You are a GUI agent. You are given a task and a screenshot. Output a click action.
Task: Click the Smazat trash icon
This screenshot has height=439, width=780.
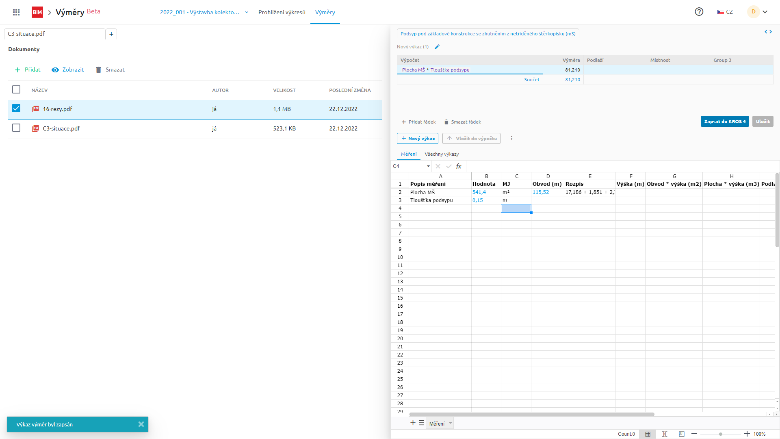(98, 70)
